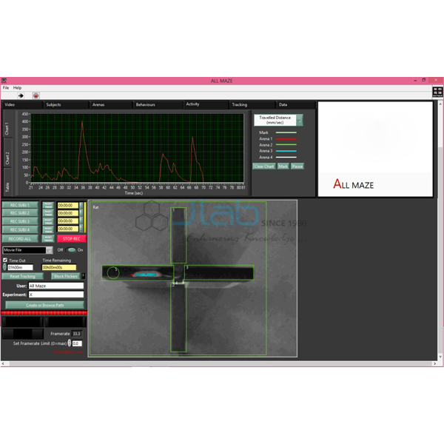The image size is (444, 444).
Task: Click the Experiment name input field
Action: point(56,295)
